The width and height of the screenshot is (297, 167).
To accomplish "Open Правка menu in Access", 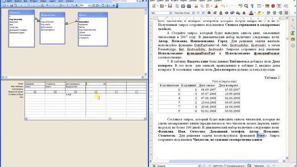I will 18,1.
